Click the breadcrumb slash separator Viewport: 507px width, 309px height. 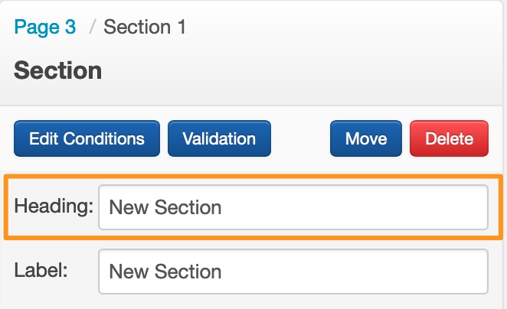pyautogui.click(x=91, y=28)
